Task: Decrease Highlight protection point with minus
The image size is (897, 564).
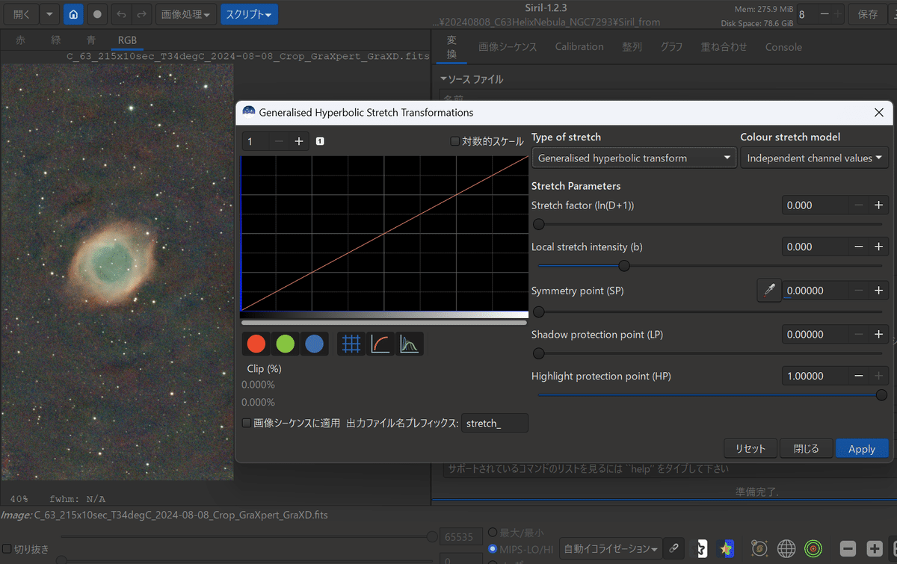Action: (858, 376)
